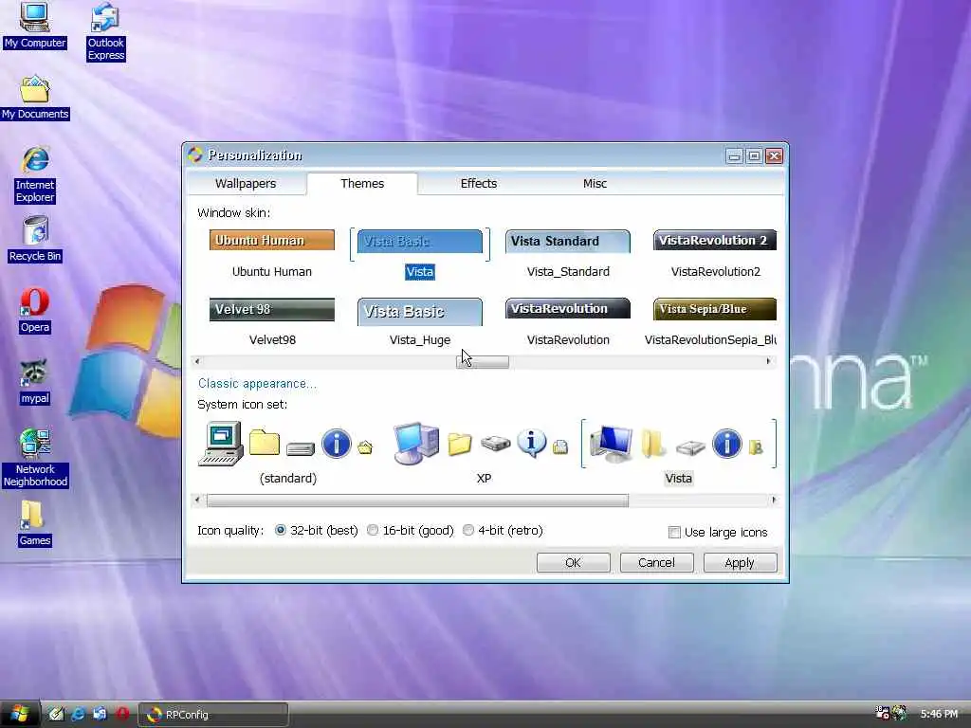Select the Vista system icon set
This screenshot has width=971, height=728.
(x=679, y=452)
